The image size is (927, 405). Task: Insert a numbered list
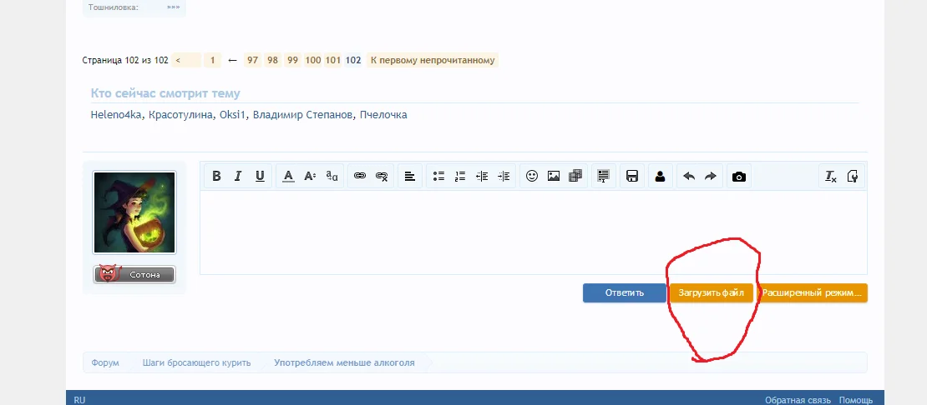click(460, 177)
